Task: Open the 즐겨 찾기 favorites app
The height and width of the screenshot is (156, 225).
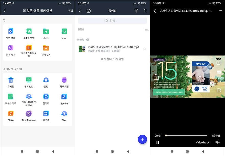Action: click(x=46, y=50)
